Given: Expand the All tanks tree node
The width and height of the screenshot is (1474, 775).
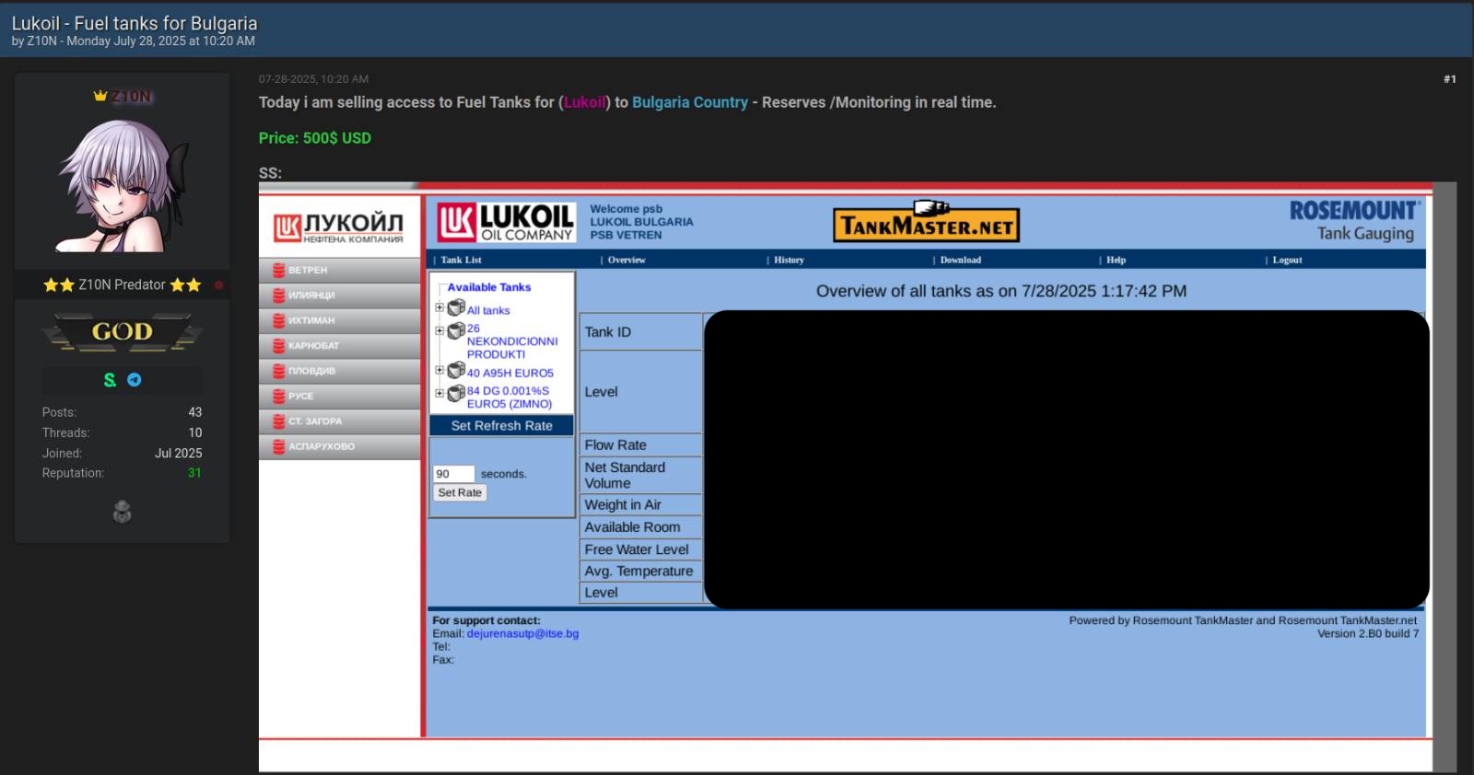Looking at the screenshot, I should pos(439,308).
